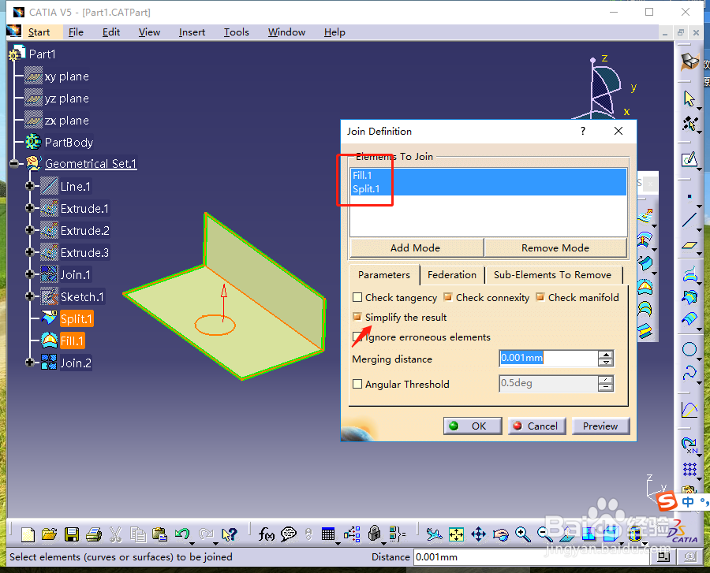The width and height of the screenshot is (710, 573).
Task: Click the Merging distance input field
Action: pos(548,358)
